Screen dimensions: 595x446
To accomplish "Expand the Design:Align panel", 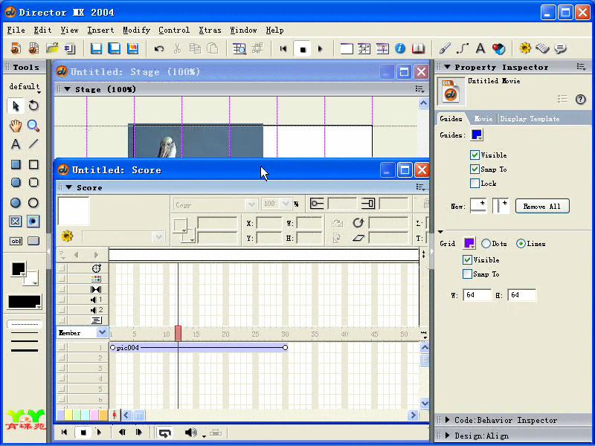I will click(448, 436).
